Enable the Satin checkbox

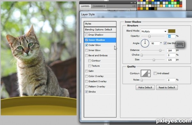pyautogui.click(x=86, y=71)
